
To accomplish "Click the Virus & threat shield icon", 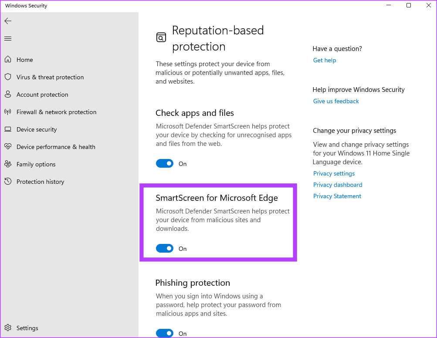I will (8, 77).
